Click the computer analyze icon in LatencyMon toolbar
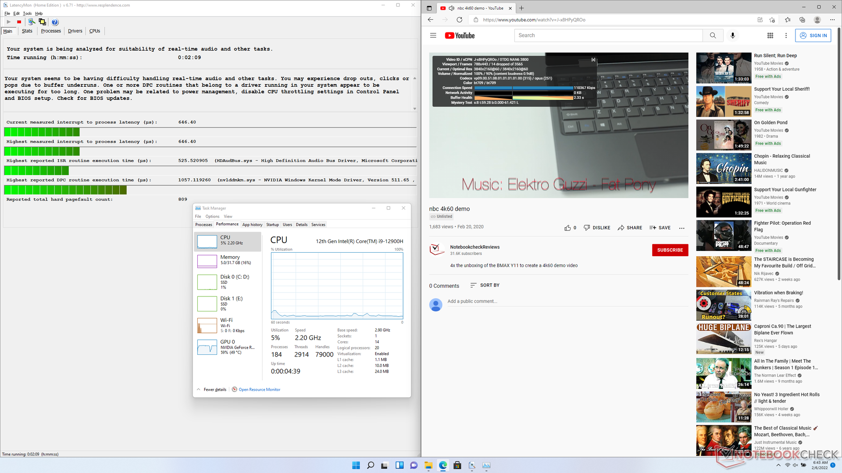 click(31, 22)
